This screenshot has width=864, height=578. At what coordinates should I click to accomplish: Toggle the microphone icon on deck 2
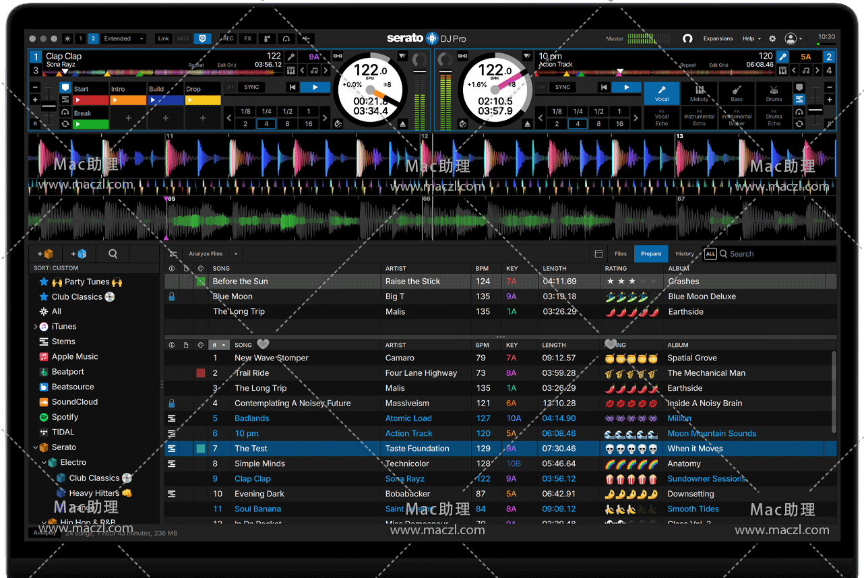(x=782, y=57)
